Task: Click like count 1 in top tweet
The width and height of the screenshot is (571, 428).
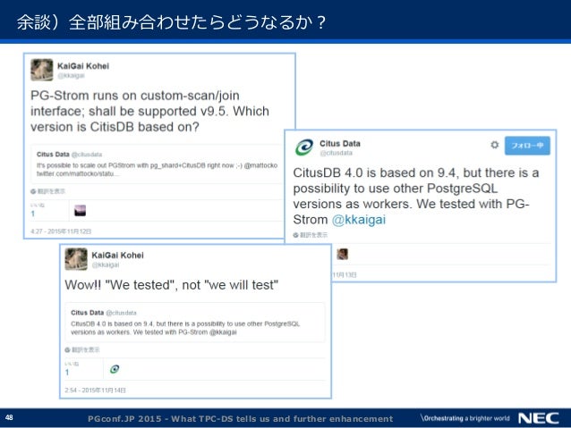Action: [x=33, y=214]
